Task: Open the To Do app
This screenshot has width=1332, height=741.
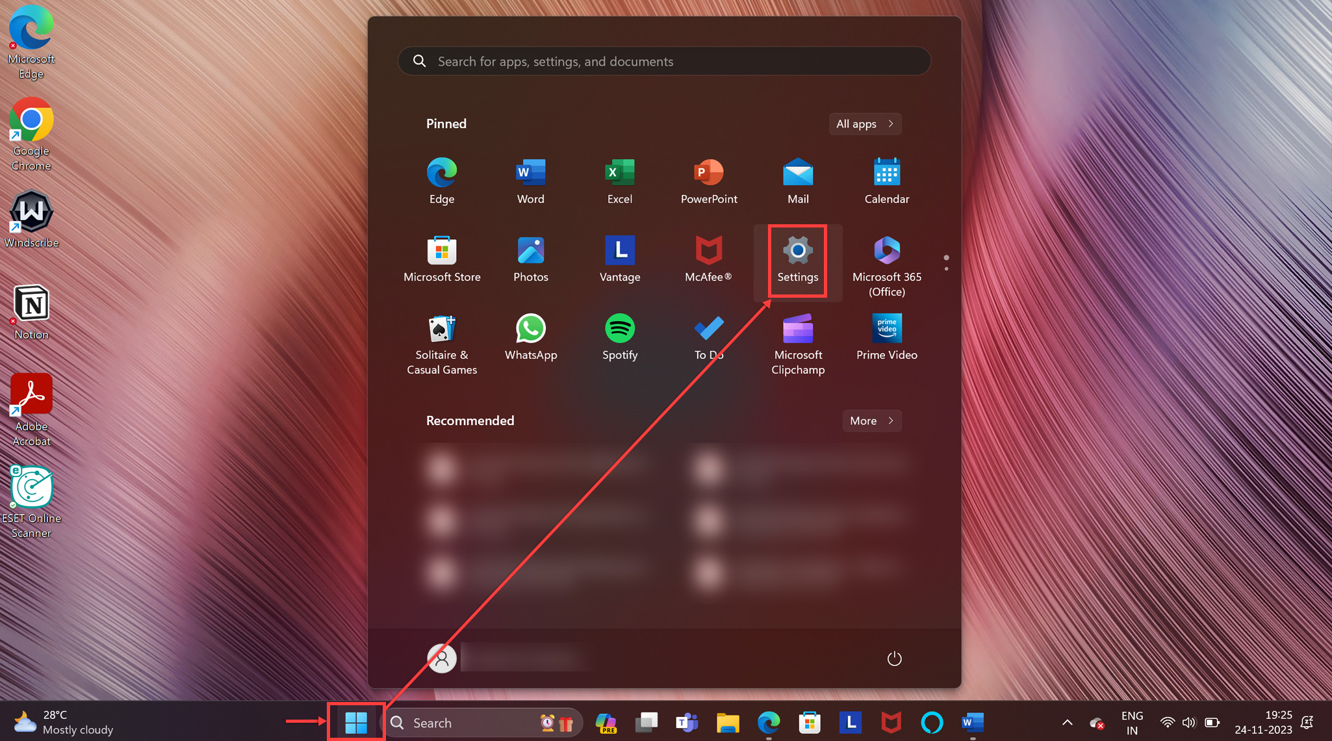Action: tap(709, 337)
